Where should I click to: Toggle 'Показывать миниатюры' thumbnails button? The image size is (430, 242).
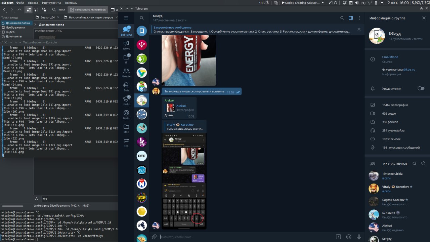88,10
